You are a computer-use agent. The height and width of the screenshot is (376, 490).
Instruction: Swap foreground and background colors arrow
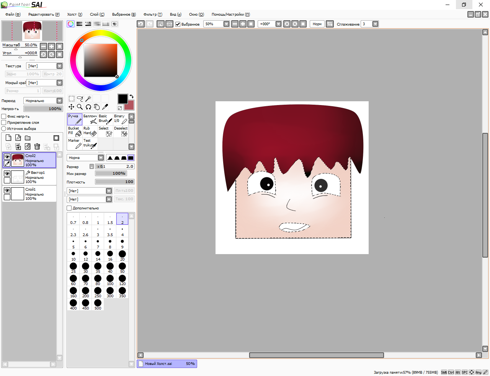point(131,97)
